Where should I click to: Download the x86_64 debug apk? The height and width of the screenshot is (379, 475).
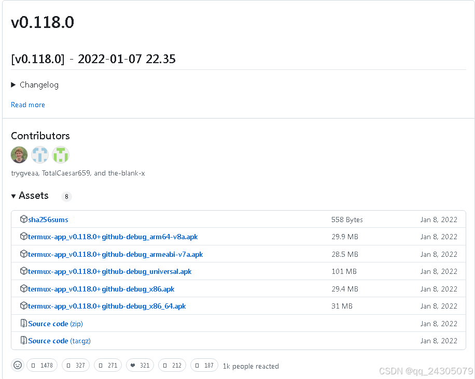click(107, 307)
